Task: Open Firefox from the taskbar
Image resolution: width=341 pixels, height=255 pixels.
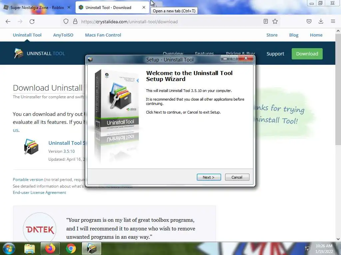Action: [x=50, y=248]
